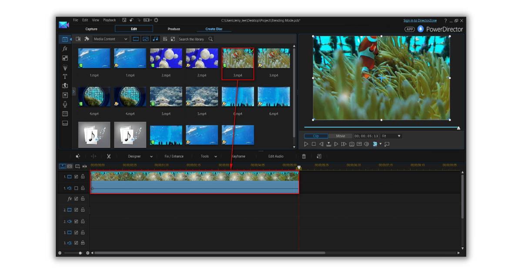
Task: Click the trash icon above the timeline
Action: point(304,156)
